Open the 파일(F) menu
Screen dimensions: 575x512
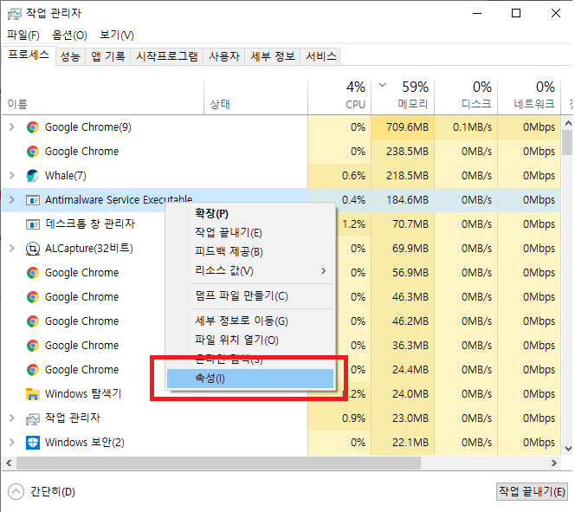pos(23,36)
